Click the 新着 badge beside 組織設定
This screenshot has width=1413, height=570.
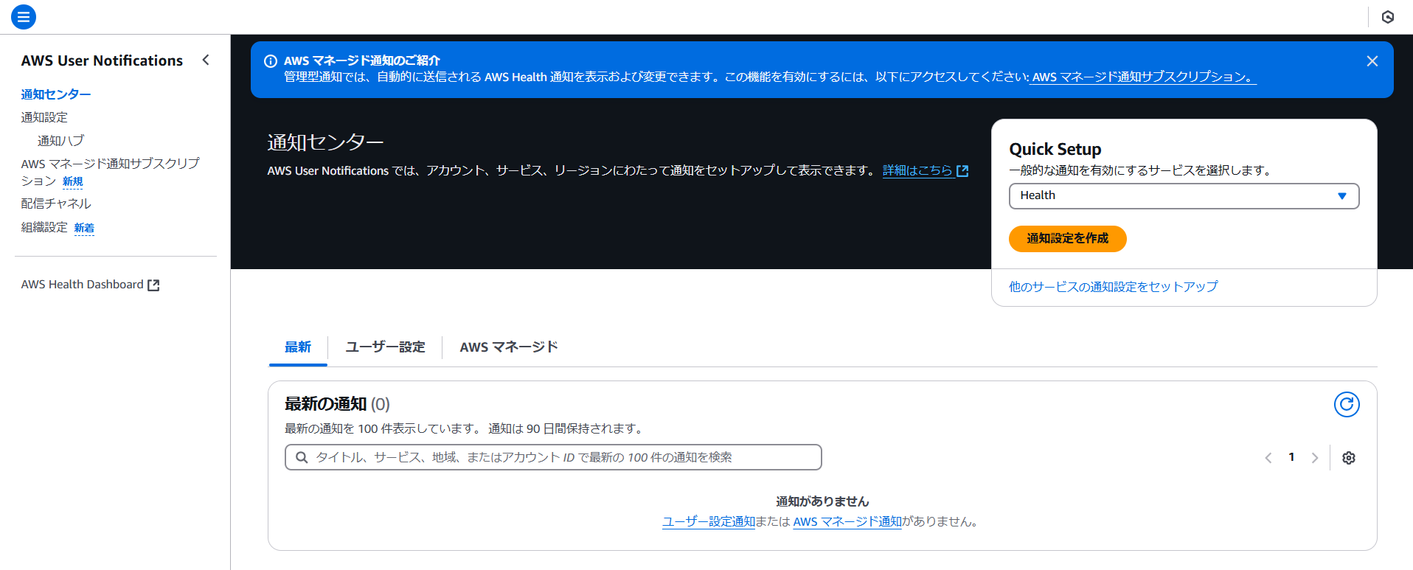tap(84, 228)
